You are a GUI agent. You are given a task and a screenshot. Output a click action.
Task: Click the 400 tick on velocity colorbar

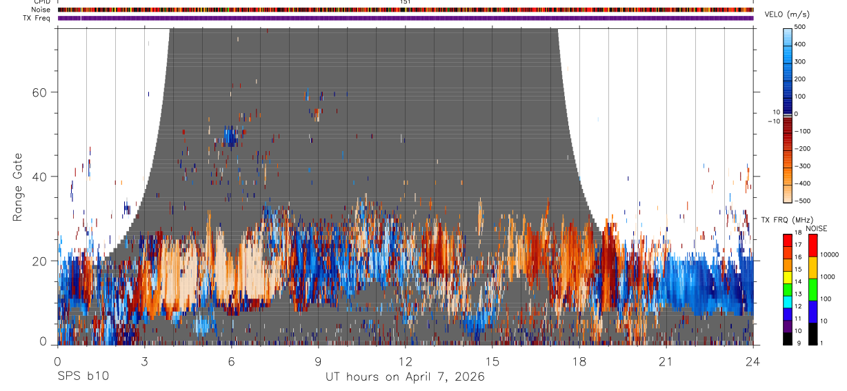coord(800,44)
